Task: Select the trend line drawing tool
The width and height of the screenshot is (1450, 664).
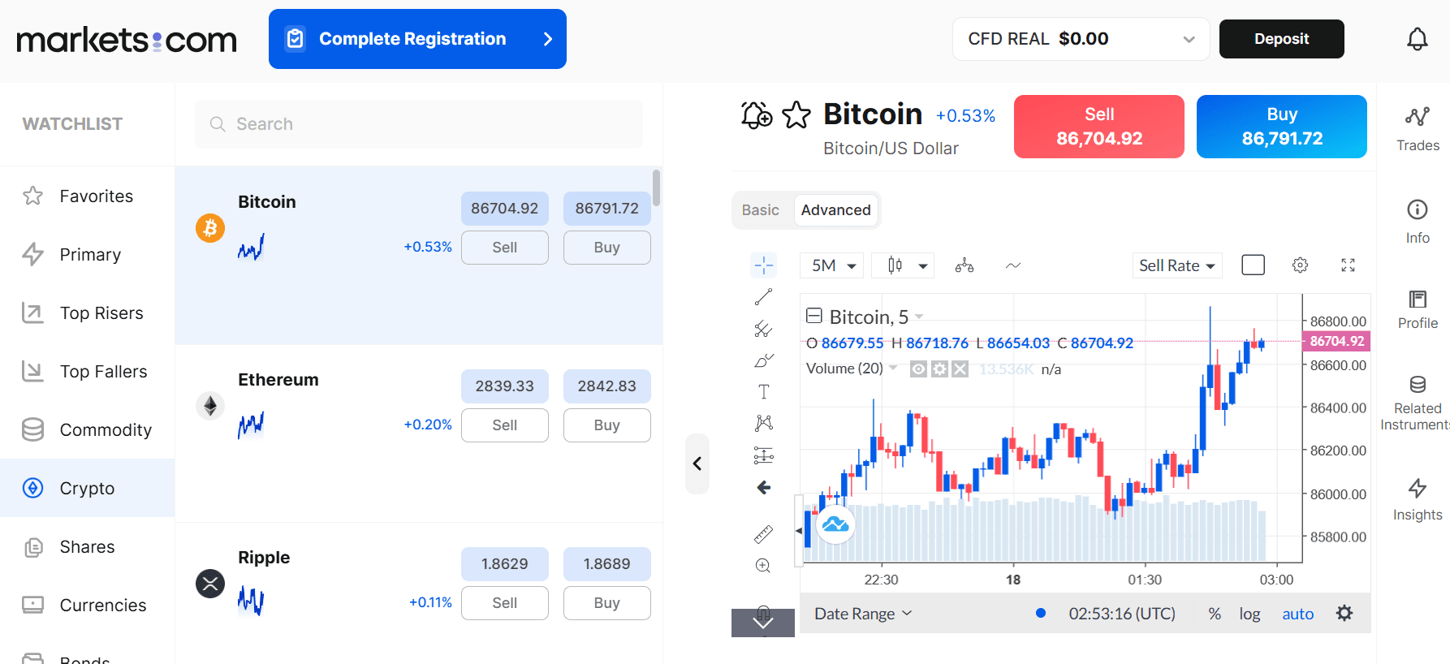Action: coord(763,295)
